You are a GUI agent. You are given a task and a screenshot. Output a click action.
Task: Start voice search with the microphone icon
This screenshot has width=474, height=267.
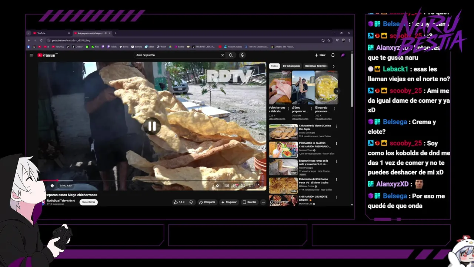pyautogui.click(x=242, y=55)
